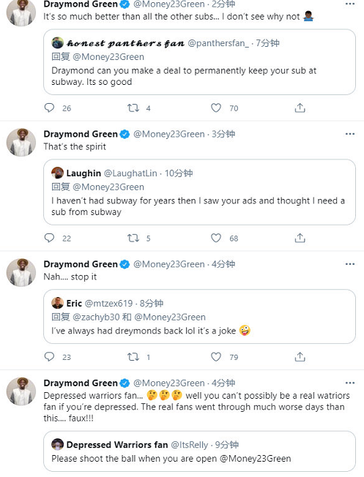This screenshot has height=477, width=364.
Task: Open more options on Depressed warriors fan tweet
Action: coord(350,383)
